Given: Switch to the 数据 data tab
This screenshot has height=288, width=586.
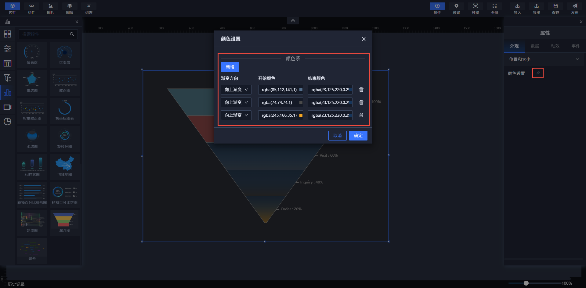Looking at the screenshot, I should [x=535, y=46].
